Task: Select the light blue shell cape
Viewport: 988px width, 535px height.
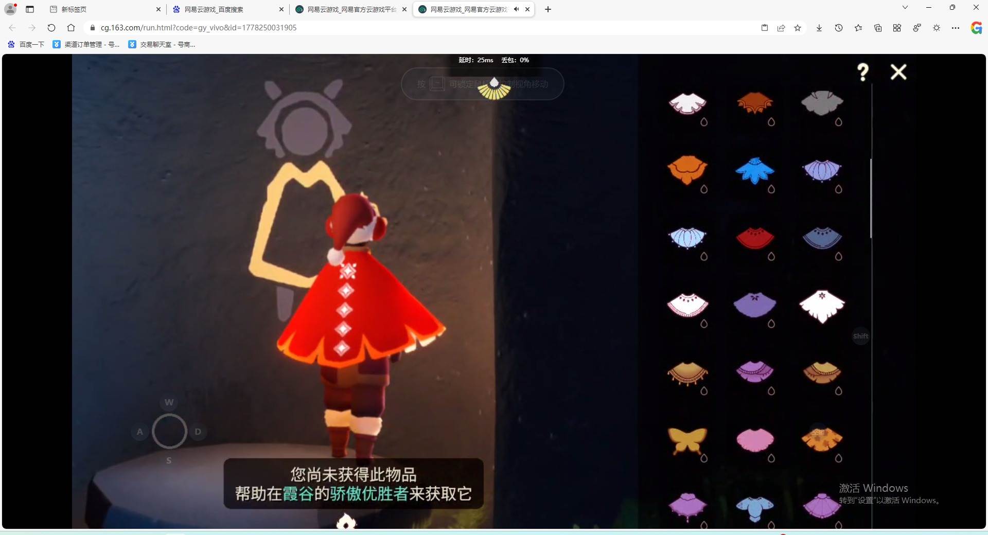Action: (x=687, y=238)
